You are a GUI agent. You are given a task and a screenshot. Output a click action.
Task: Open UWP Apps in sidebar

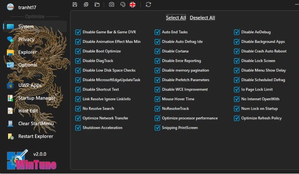30,85
